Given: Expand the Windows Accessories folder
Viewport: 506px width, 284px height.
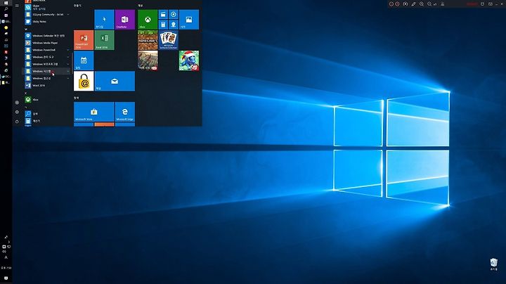Looking at the screenshot, I should pos(48,64).
